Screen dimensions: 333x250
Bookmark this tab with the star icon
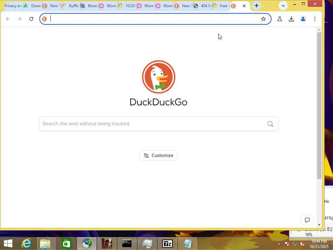263,19
